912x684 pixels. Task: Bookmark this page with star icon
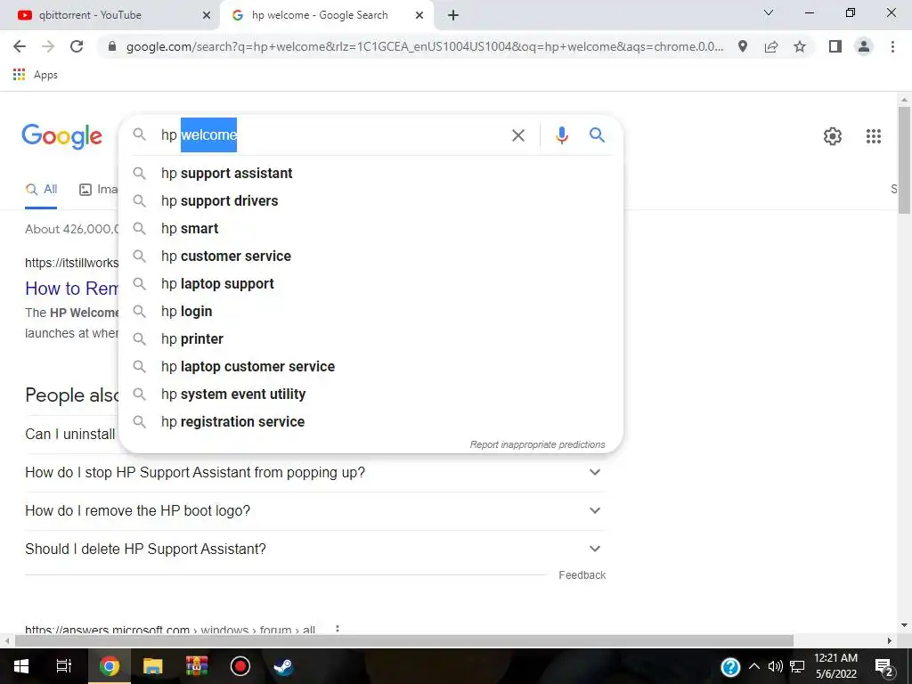pyautogui.click(x=800, y=46)
